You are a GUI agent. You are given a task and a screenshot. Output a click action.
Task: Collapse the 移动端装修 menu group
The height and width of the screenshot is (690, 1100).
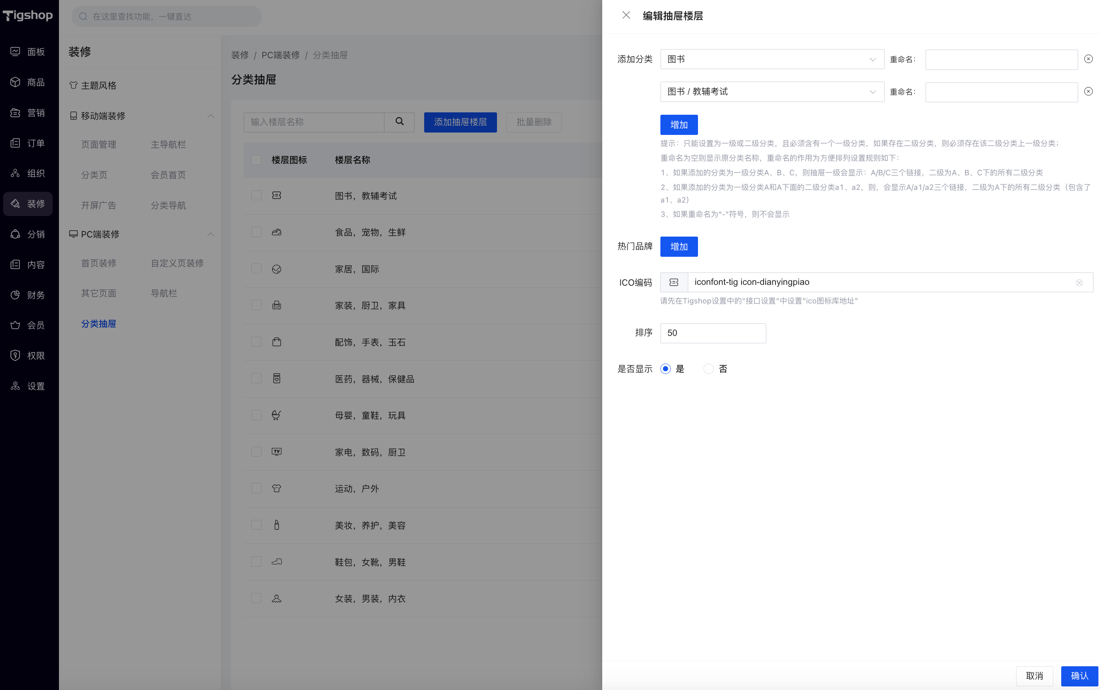coord(211,116)
